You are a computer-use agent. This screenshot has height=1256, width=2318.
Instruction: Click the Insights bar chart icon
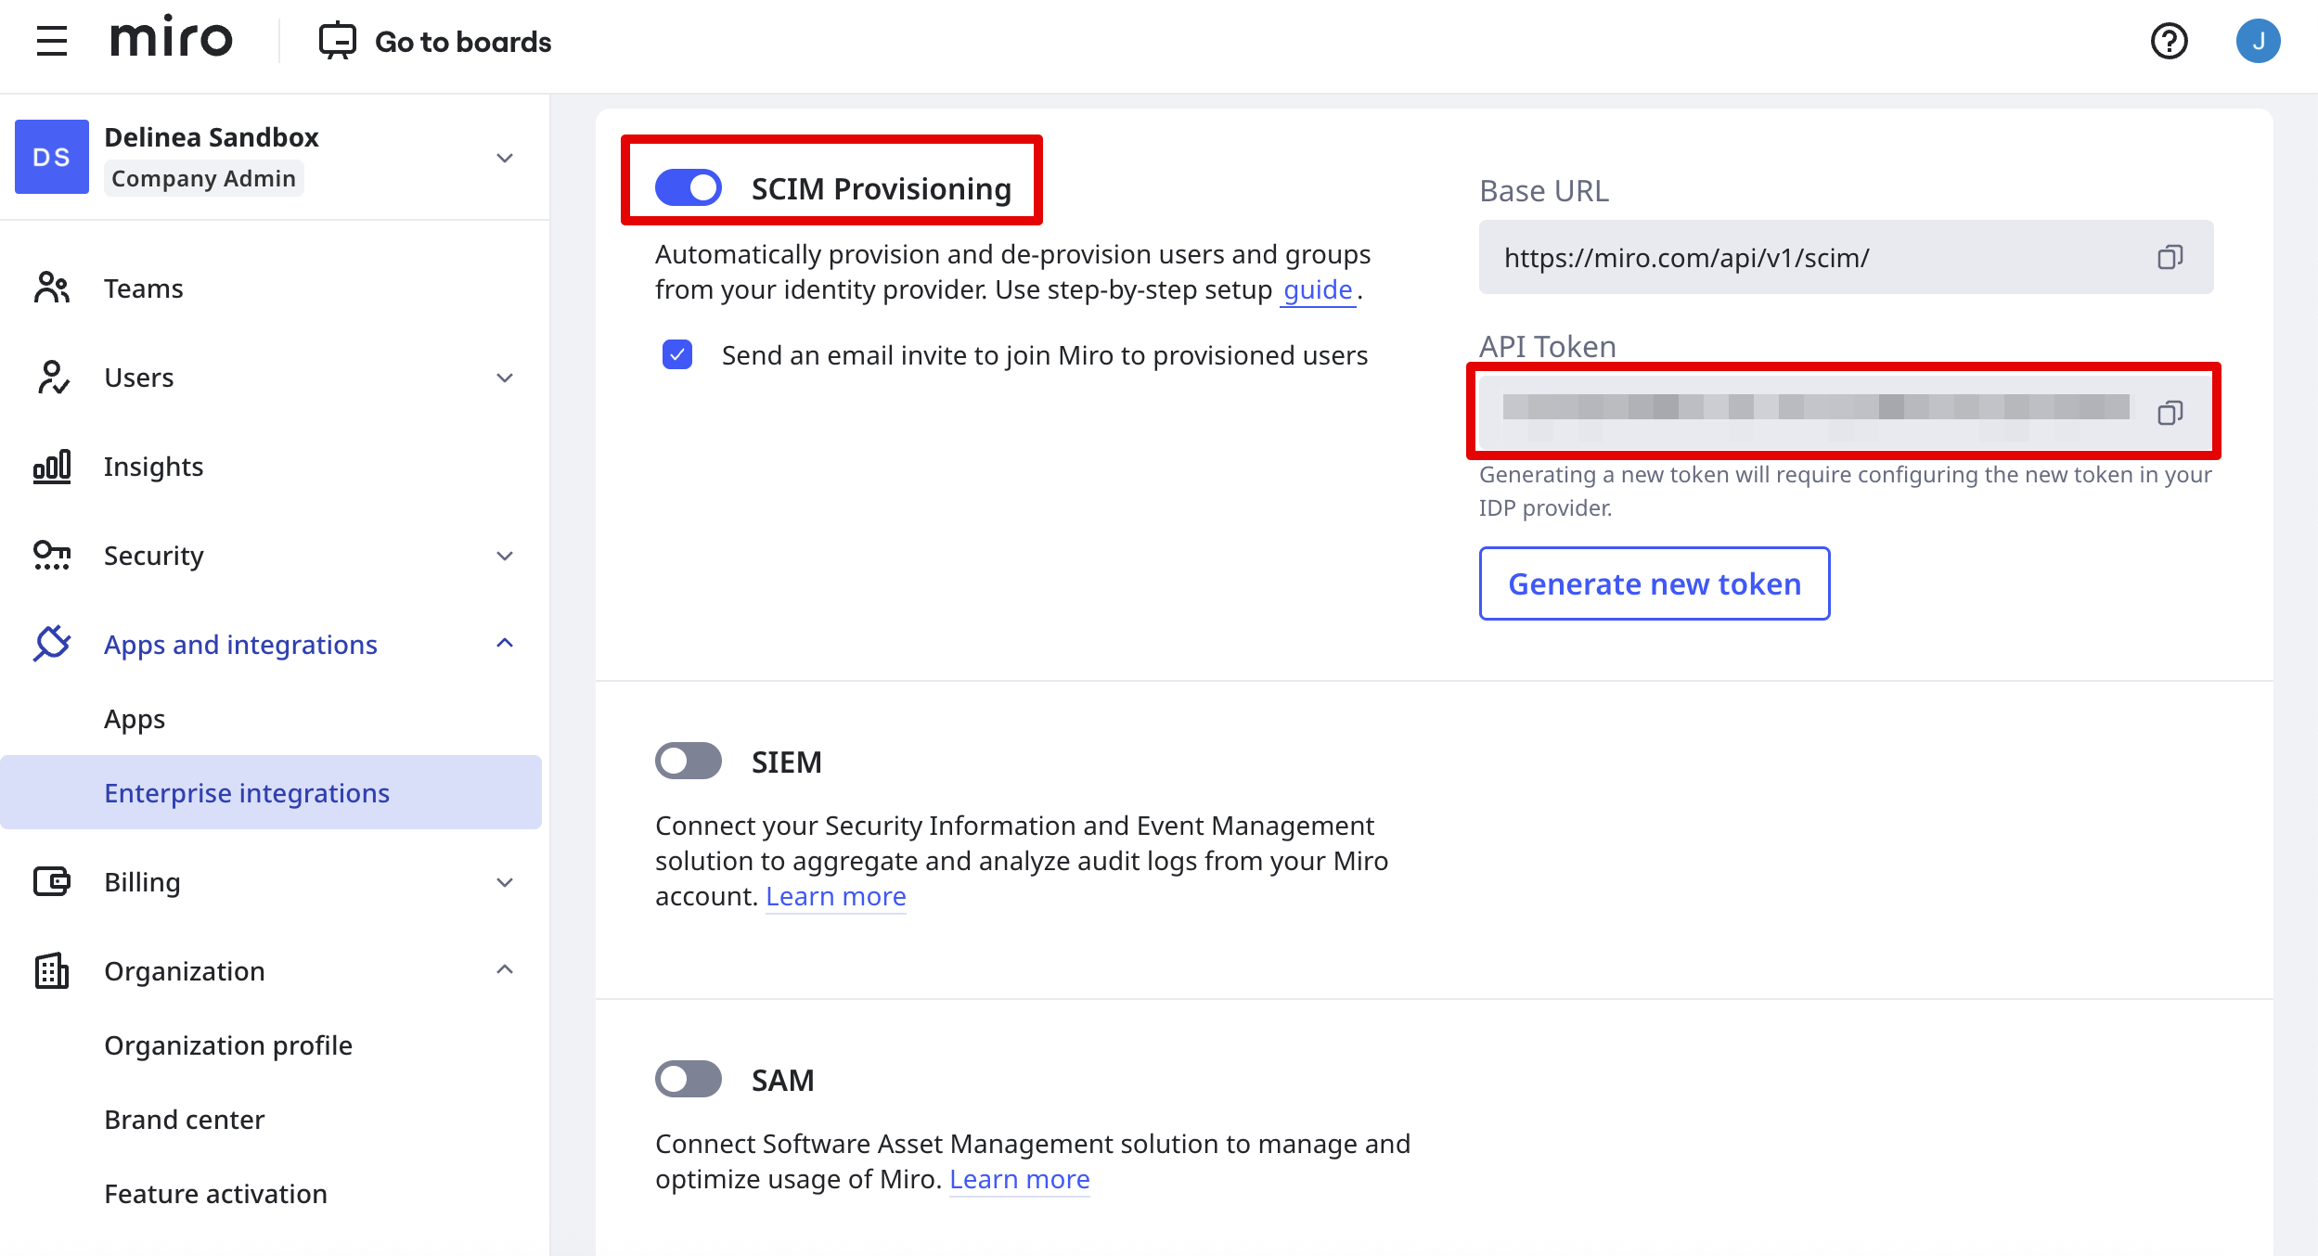[x=52, y=467]
